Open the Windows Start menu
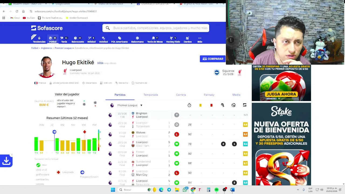 tap(113, 190)
